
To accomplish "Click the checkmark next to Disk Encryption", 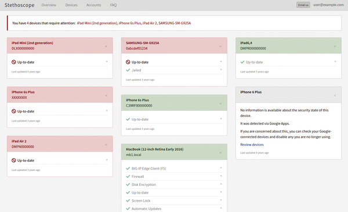I will click(x=128, y=185).
